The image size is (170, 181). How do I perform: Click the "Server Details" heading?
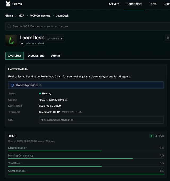[18, 69]
